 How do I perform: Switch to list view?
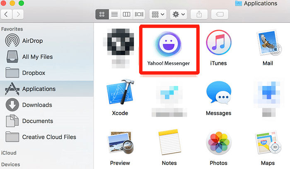coord(114,14)
